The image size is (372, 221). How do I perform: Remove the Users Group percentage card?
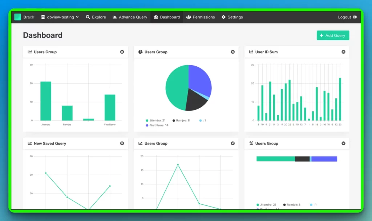pos(343,143)
